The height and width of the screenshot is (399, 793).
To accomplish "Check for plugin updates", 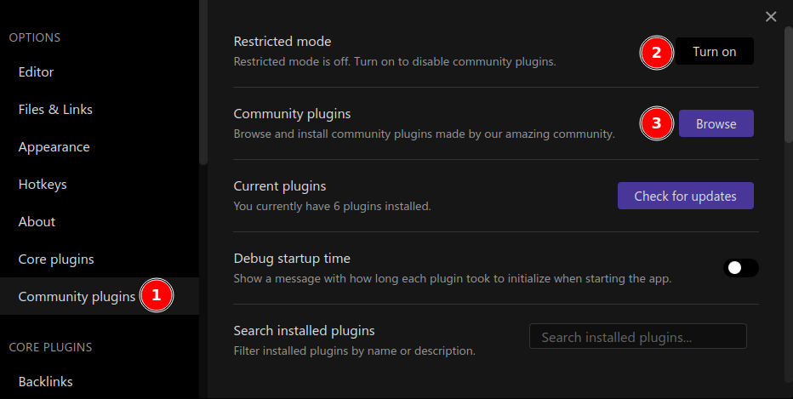I will coord(685,196).
